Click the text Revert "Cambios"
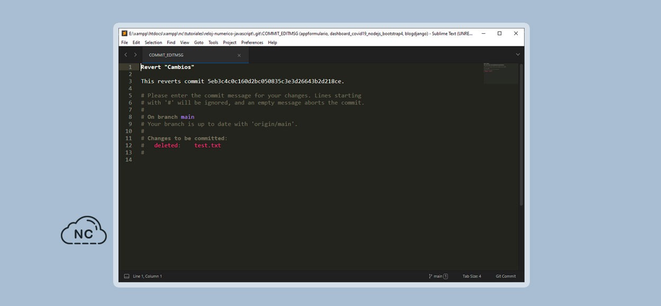 pyautogui.click(x=168, y=67)
